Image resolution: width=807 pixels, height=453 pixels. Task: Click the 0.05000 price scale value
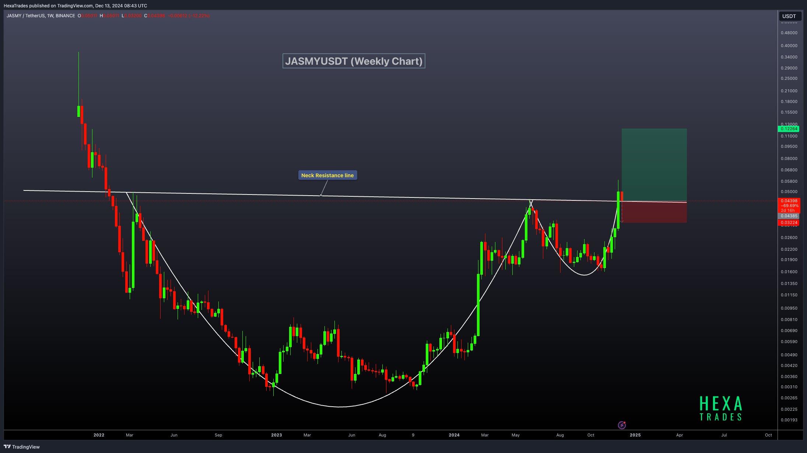coord(789,192)
